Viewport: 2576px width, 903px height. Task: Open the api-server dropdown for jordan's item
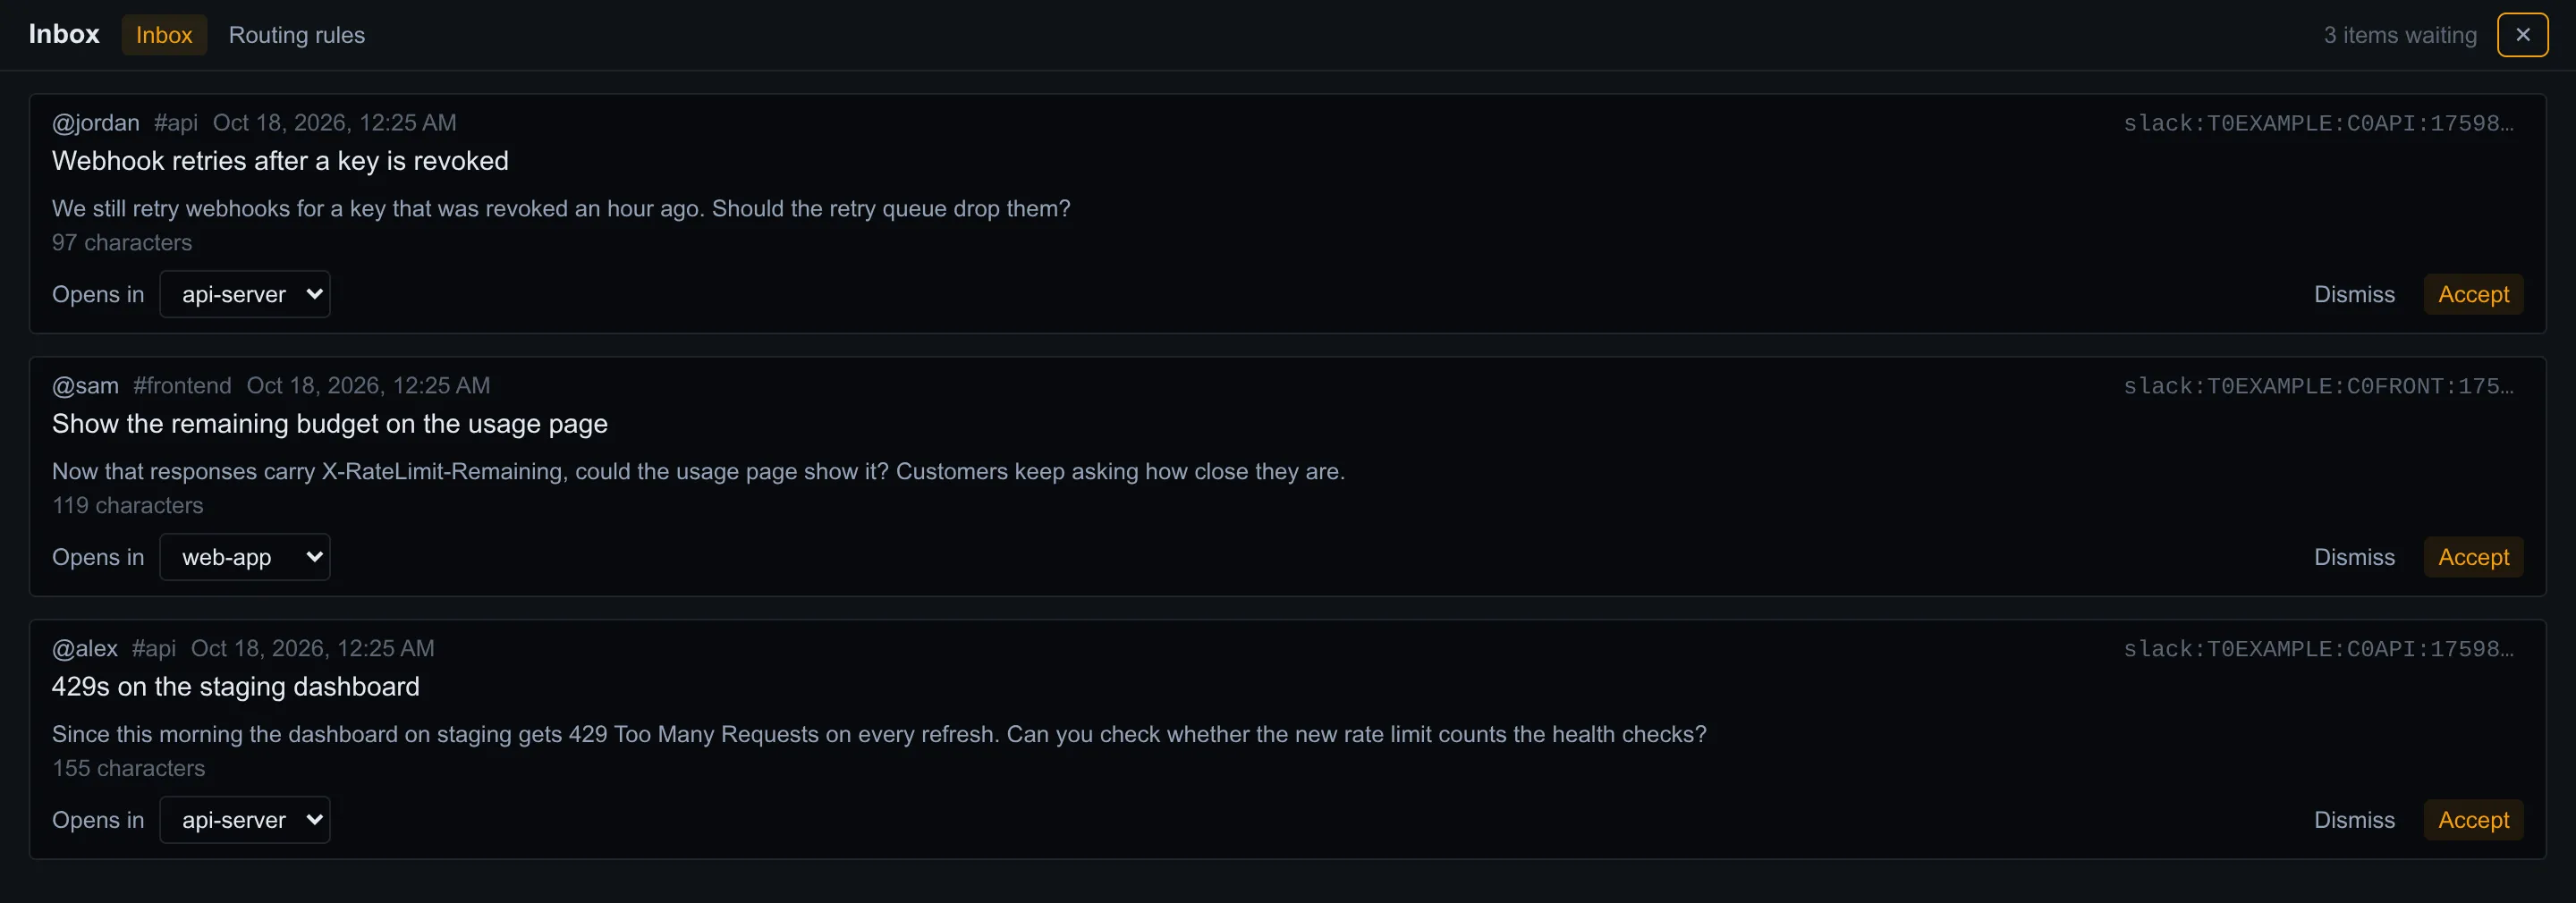coord(245,294)
